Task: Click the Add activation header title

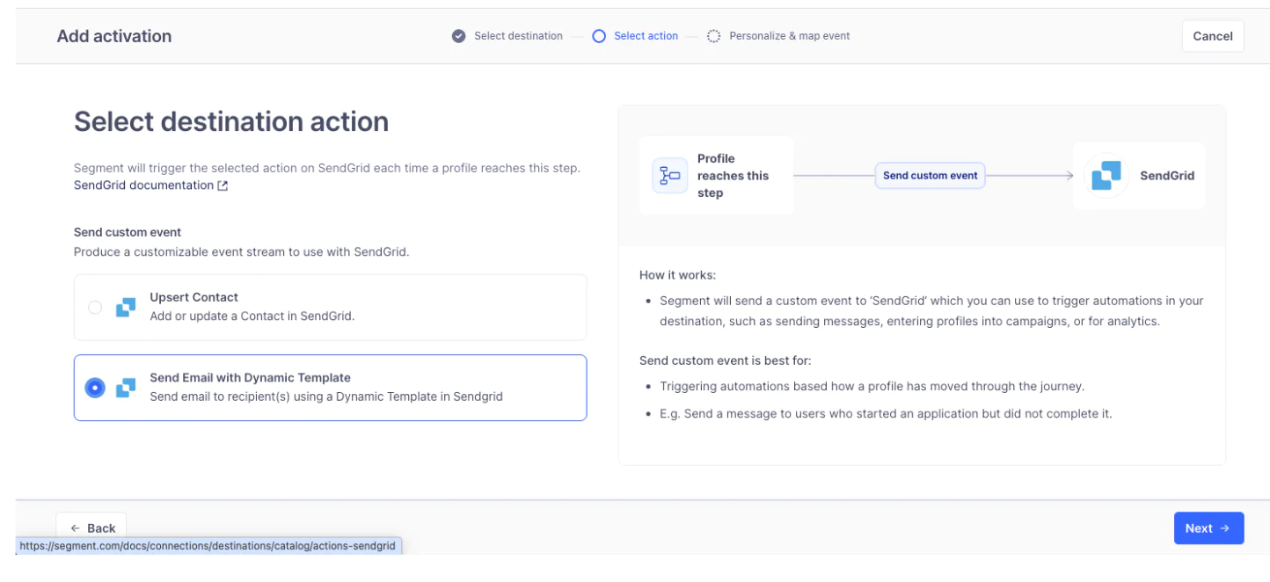Action: click(x=114, y=36)
